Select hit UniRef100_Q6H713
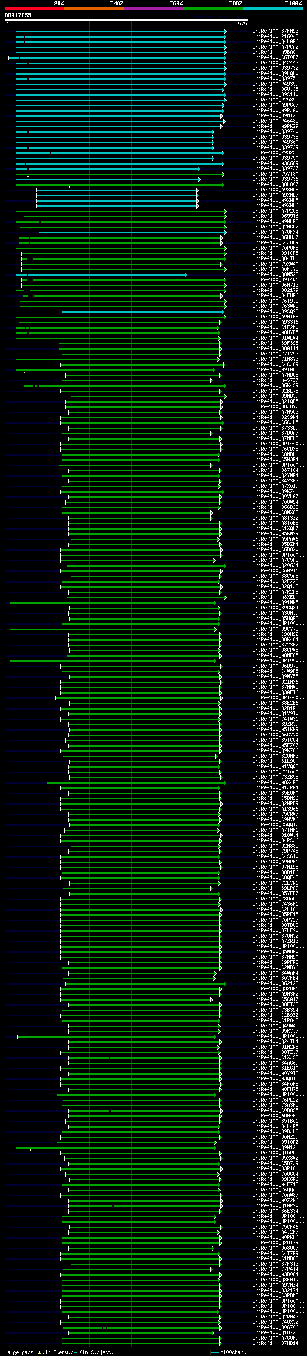 pos(275,285)
